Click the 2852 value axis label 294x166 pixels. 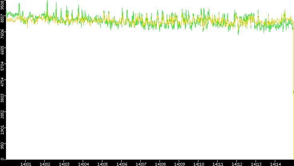coord(2,114)
